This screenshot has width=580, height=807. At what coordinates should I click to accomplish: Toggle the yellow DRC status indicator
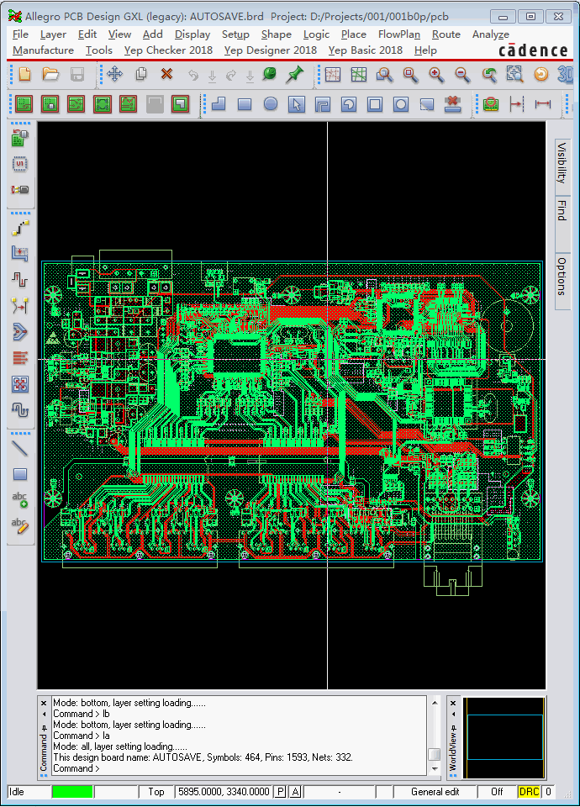[529, 792]
